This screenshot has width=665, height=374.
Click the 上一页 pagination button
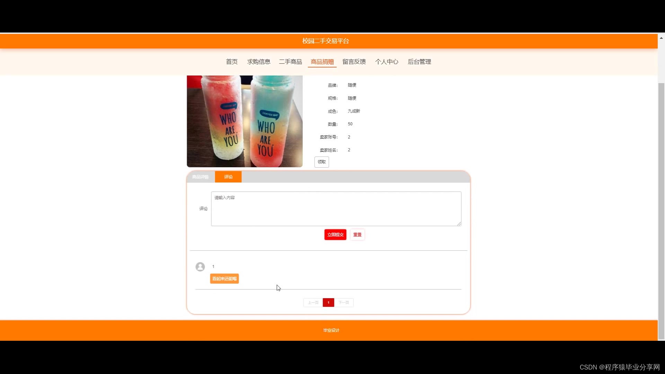(313, 303)
